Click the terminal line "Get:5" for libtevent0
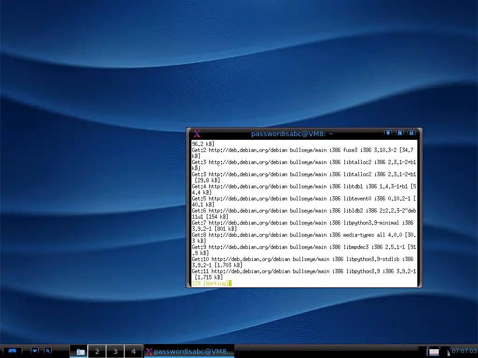This screenshot has height=358, width=478. [304, 199]
